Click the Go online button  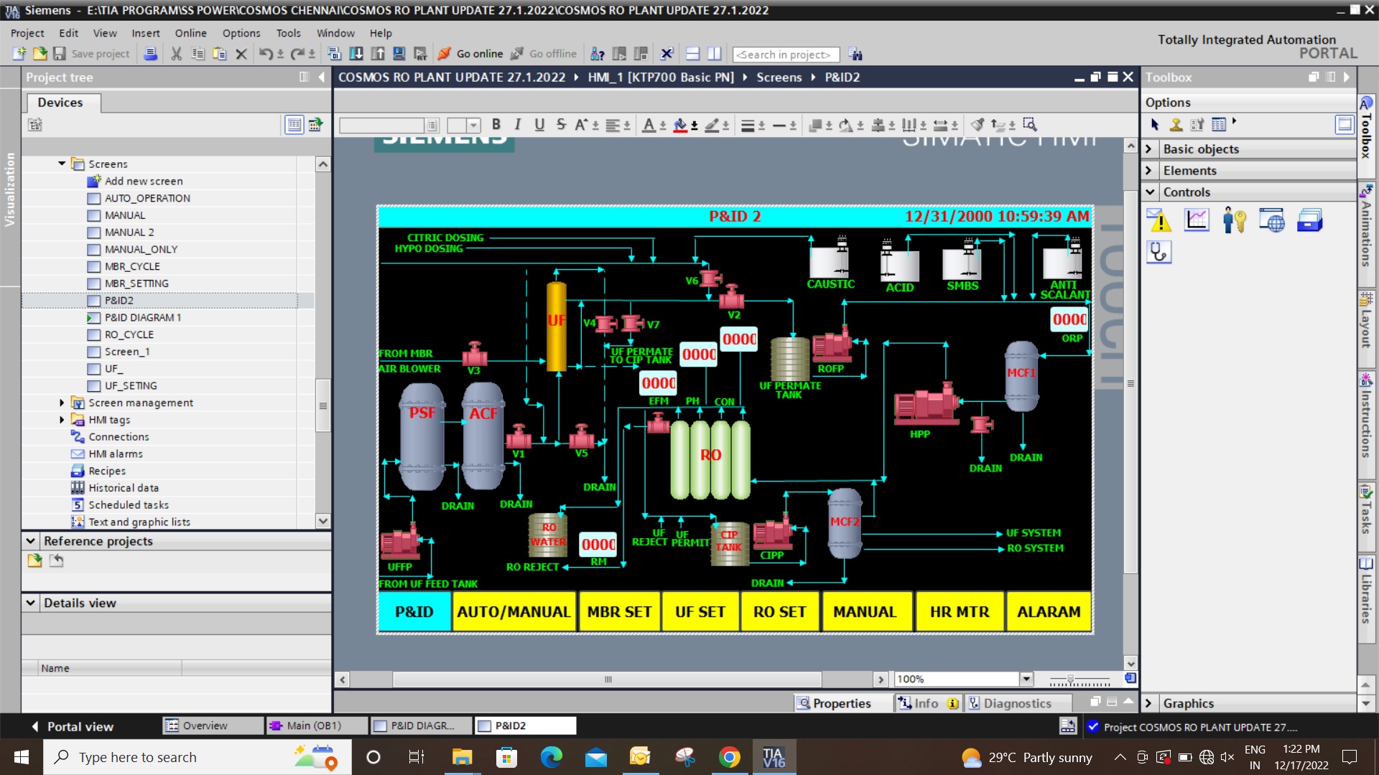coord(471,54)
